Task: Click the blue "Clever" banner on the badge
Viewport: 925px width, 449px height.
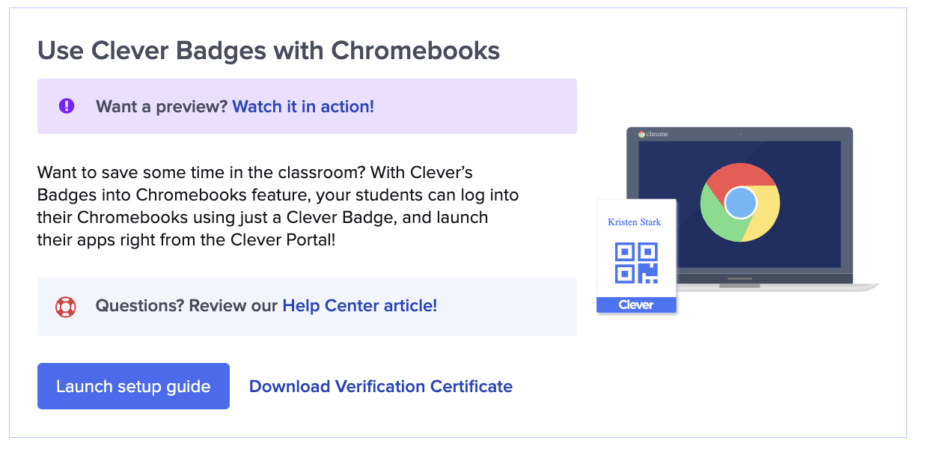Action: pyautogui.click(x=635, y=304)
